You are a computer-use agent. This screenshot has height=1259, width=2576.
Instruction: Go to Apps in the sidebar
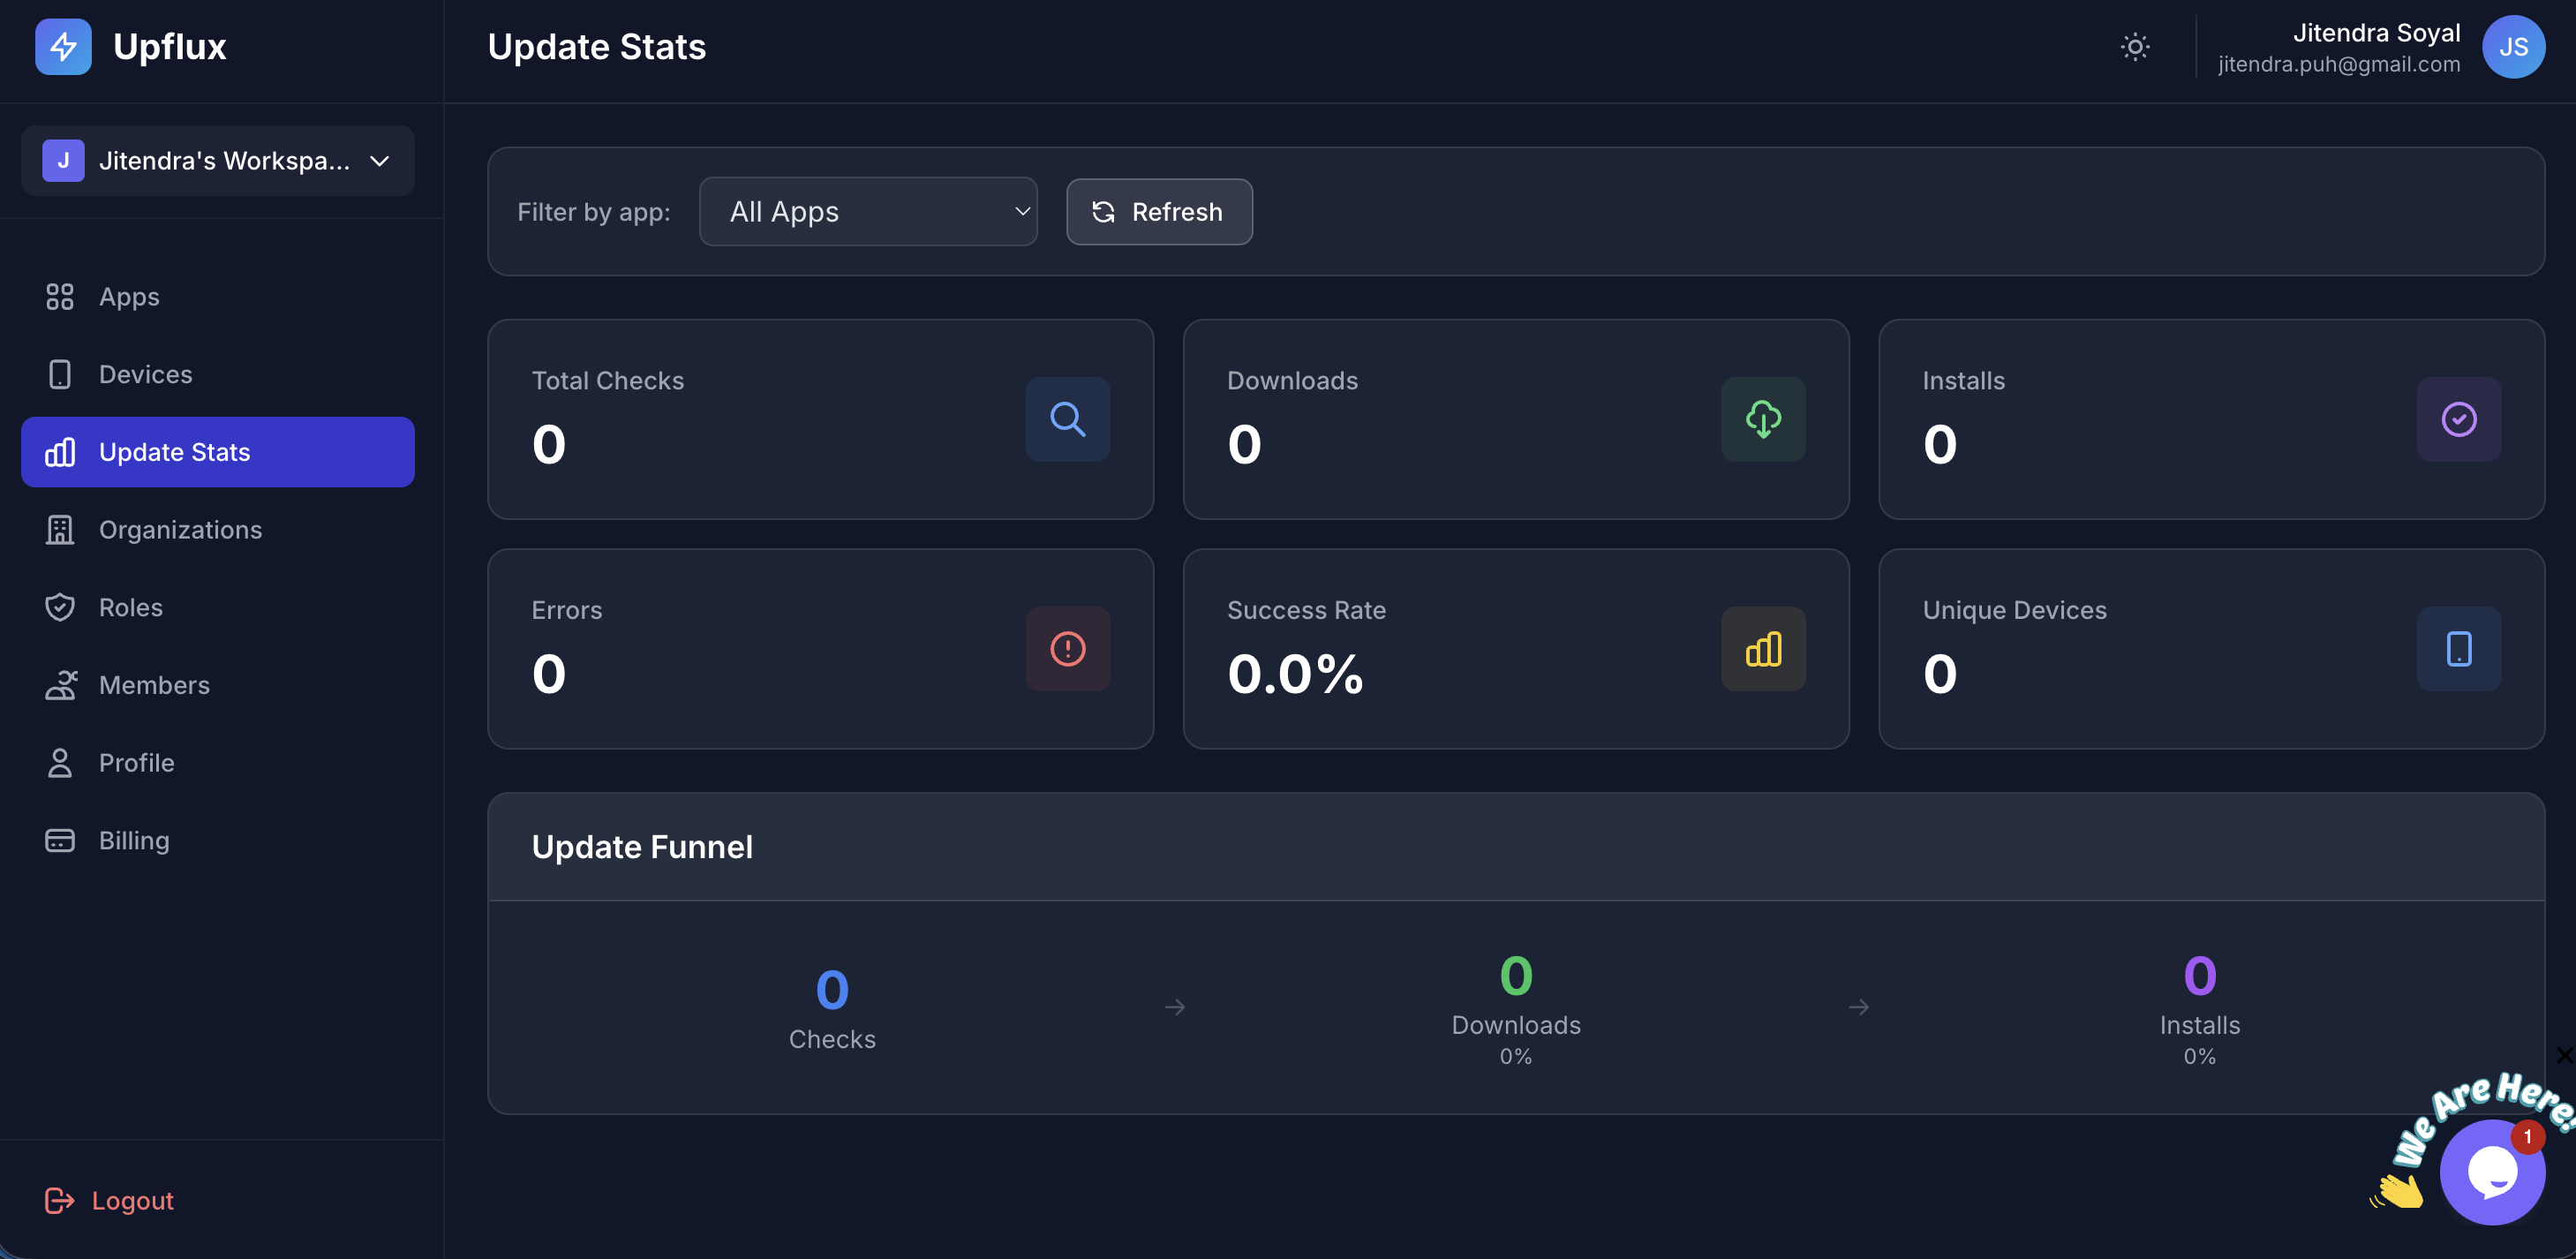(x=129, y=297)
